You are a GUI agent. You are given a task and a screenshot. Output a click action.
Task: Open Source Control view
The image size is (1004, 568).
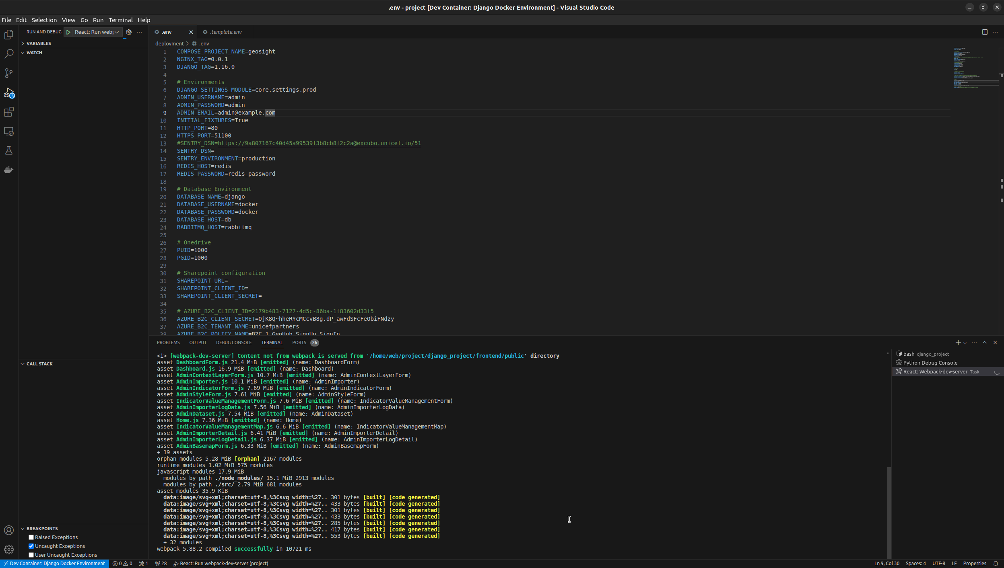(9, 73)
